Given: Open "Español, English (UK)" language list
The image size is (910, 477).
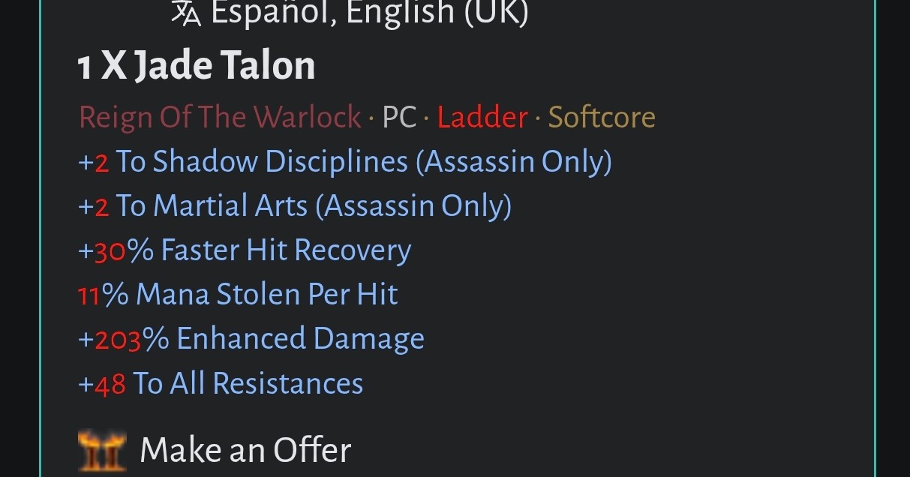Looking at the screenshot, I should click(368, 11).
